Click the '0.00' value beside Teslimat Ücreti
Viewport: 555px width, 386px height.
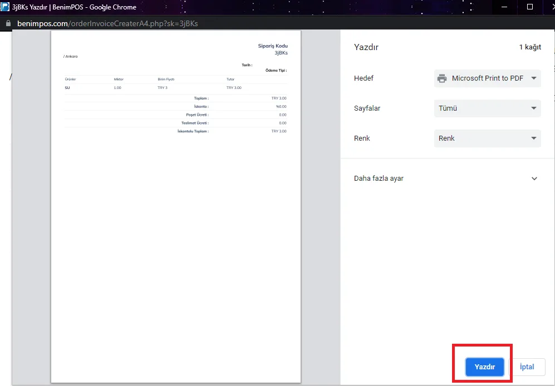[x=283, y=123]
